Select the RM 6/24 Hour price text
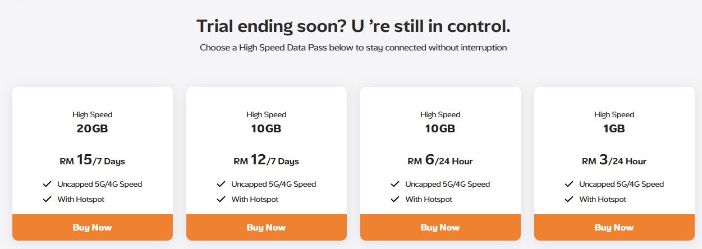The height and width of the screenshot is (249, 702). coord(440,161)
